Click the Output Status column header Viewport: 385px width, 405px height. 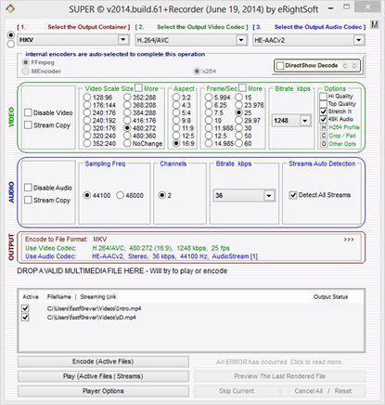[x=330, y=297]
